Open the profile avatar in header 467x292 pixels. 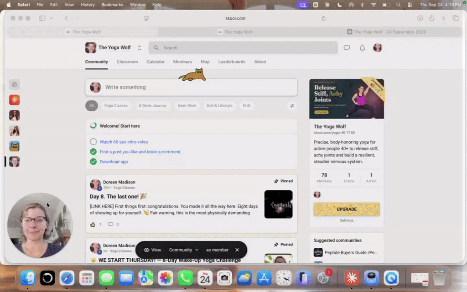point(377,47)
